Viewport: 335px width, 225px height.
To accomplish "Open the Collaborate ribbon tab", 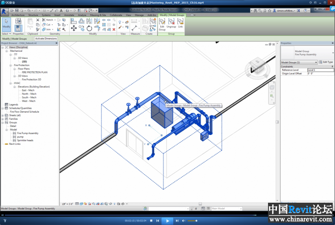I will 116,15.
